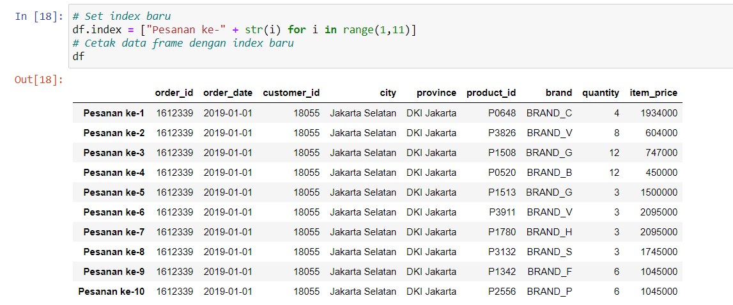This screenshot has width=733, height=305.
Task: Click the customer_id column header
Action: pyautogui.click(x=291, y=93)
